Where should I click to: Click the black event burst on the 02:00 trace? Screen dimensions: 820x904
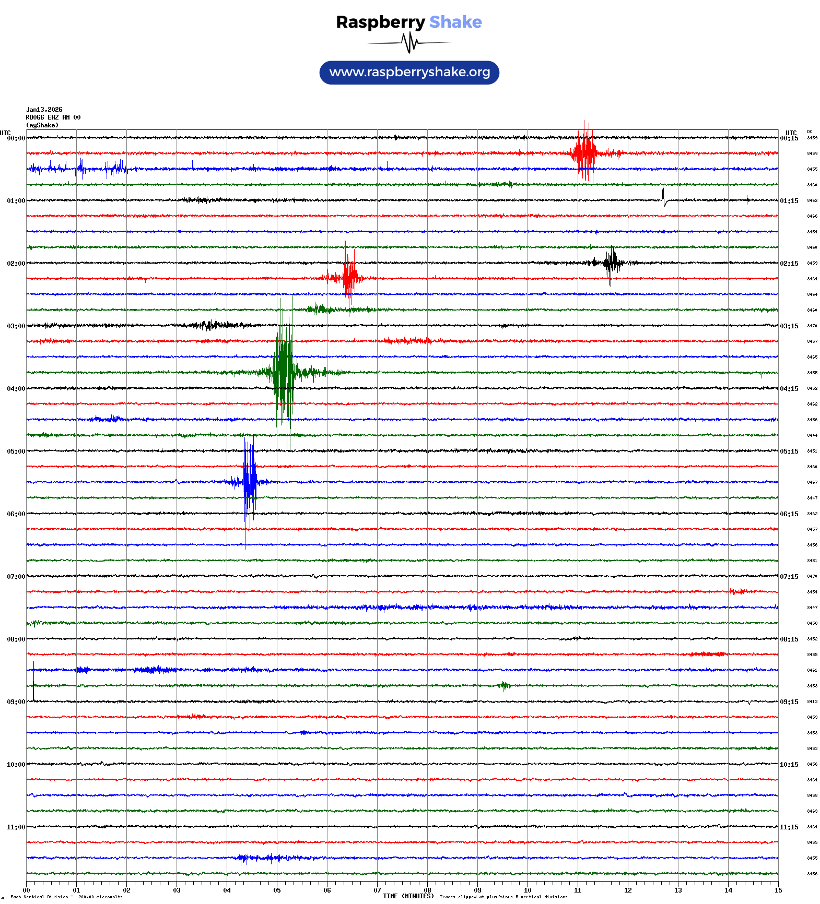(610, 263)
